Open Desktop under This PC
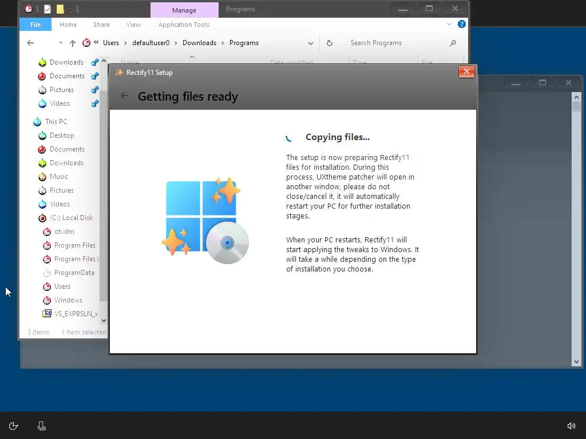The width and height of the screenshot is (586, 439). point(62,135)
